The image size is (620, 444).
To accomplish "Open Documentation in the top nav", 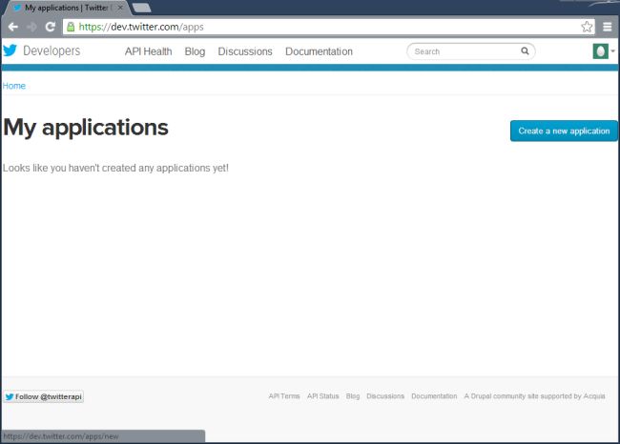I will tap(320, 51).
